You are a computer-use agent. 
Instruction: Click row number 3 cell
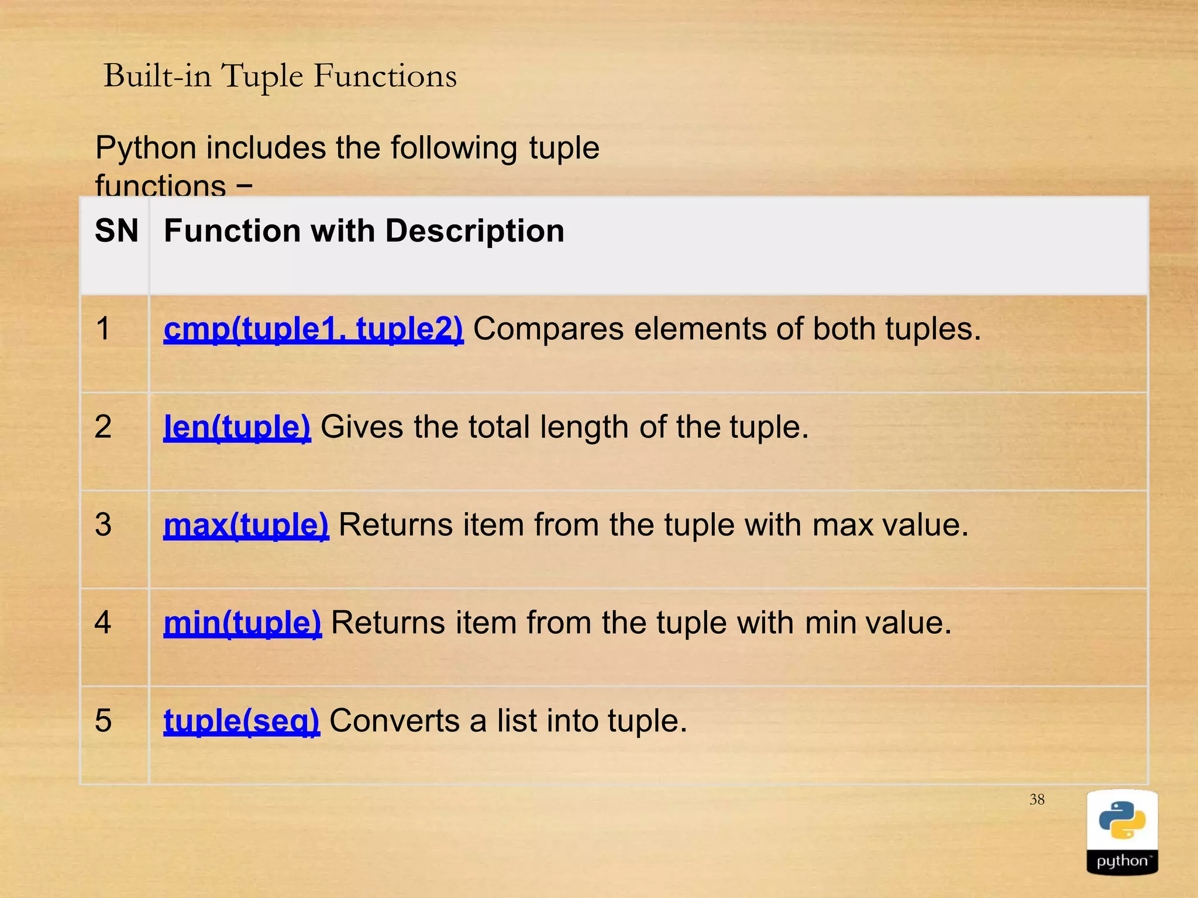coord(115,540)
